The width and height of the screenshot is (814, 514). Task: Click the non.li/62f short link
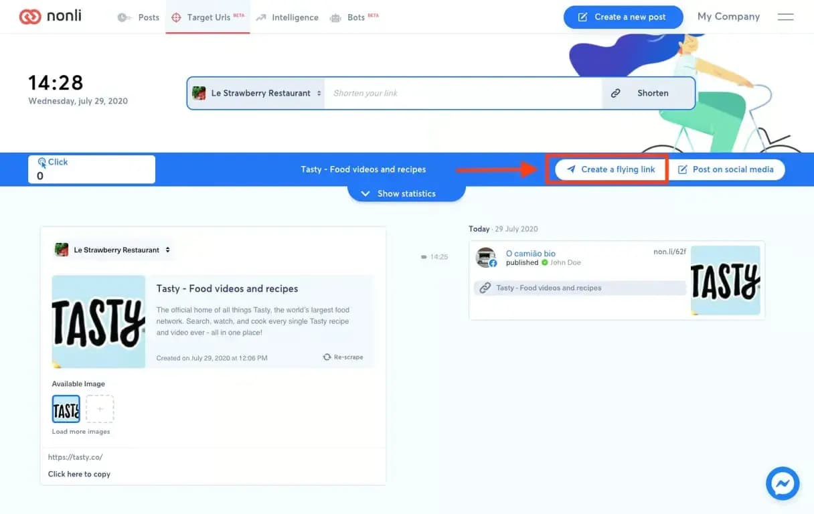pyautogui.click(x=669, y=252)
